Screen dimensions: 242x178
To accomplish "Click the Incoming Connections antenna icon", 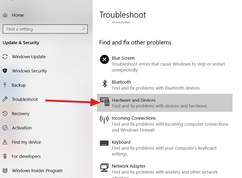I will point(104,120).
